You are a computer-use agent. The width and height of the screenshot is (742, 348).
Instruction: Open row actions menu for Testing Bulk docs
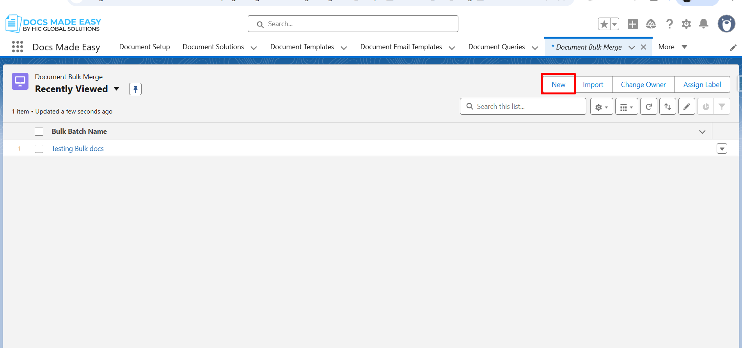722,149
